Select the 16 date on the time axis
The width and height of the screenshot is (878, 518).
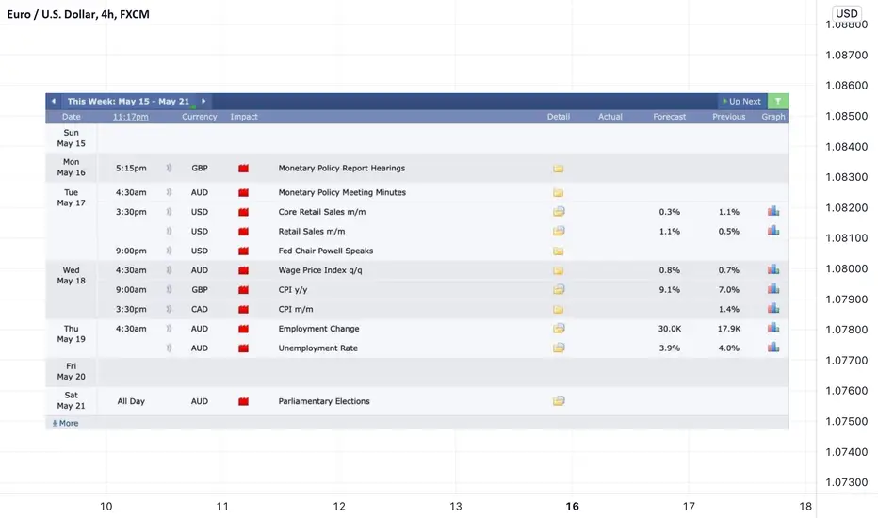click(572, 507)
